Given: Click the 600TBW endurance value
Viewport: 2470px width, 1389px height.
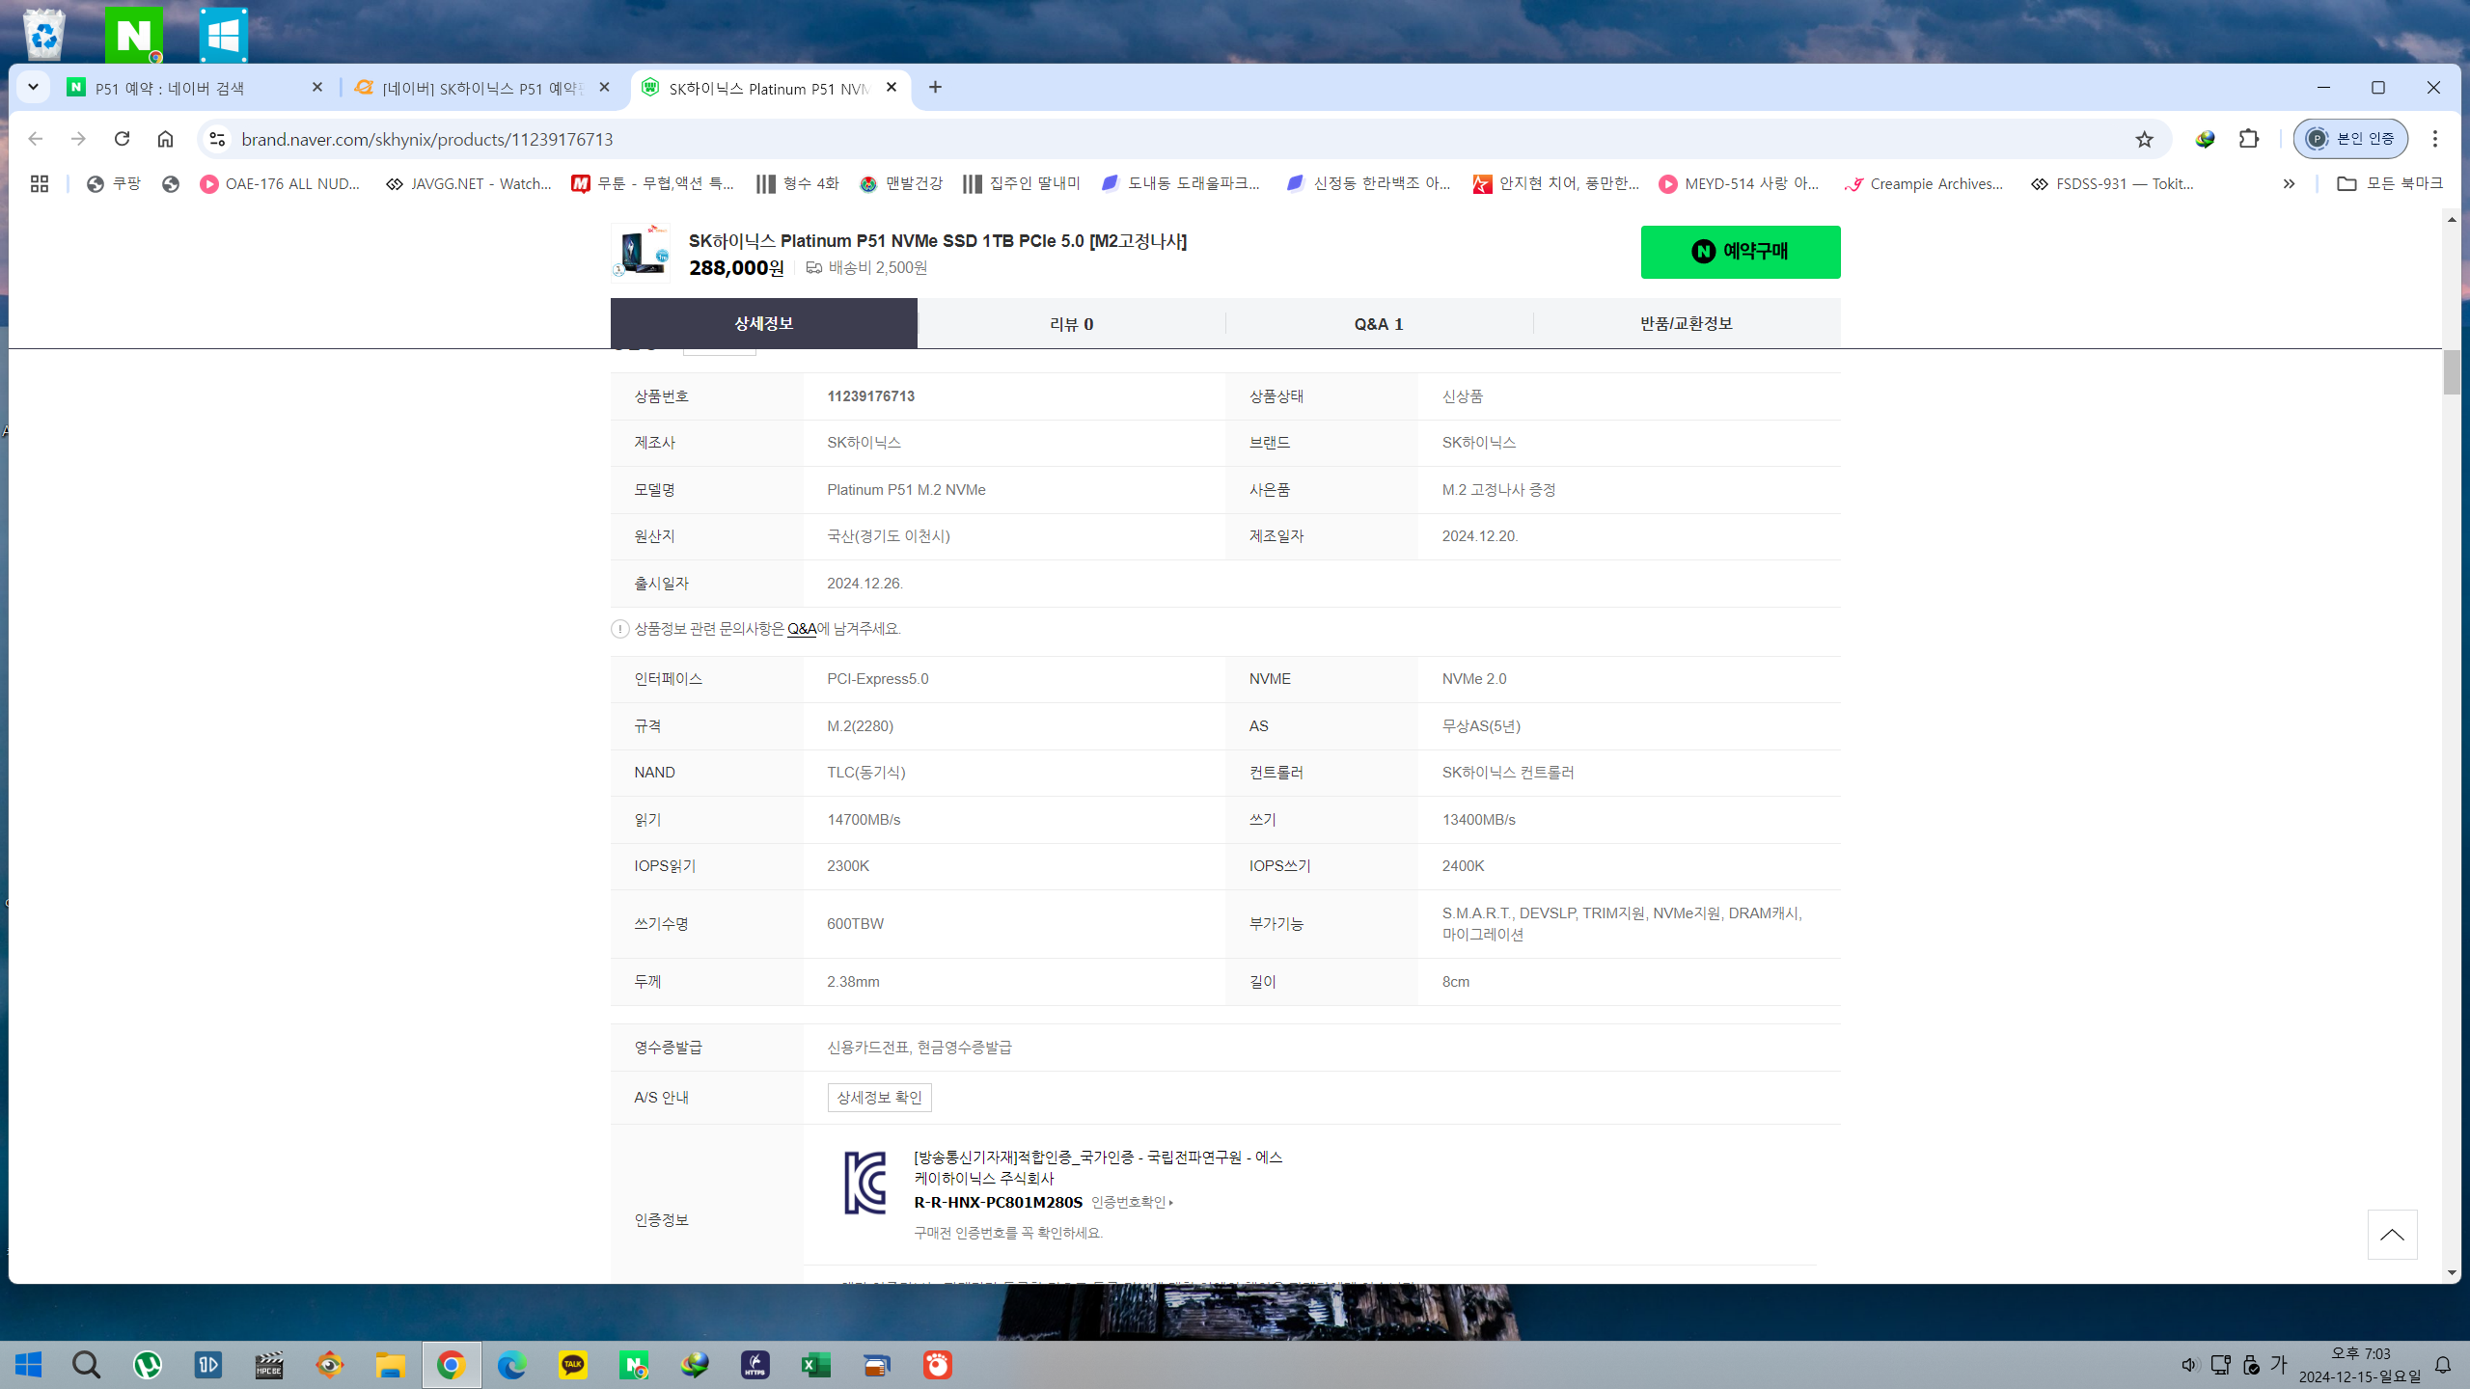Looking at the screenshot, I should pyautogui.click(x=855, y=924).
